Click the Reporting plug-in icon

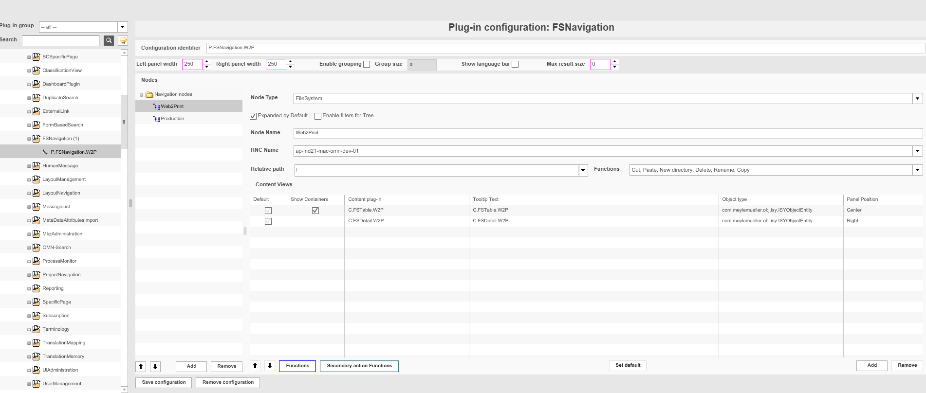[36, 288]
